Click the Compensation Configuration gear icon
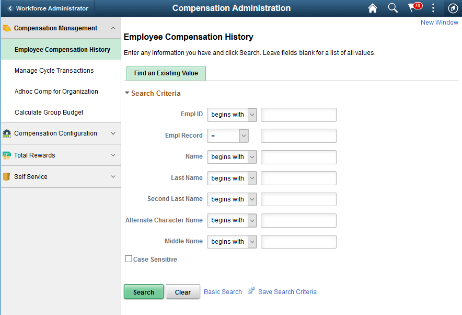The image size is (462, 315). (7, 133)
